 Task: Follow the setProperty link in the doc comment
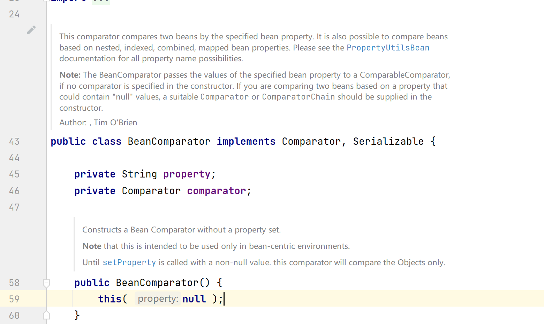click(129, 262)
